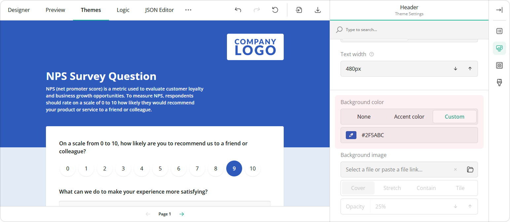Click the theme settings search field
510x222 pixels.
(x=380, y=29)
